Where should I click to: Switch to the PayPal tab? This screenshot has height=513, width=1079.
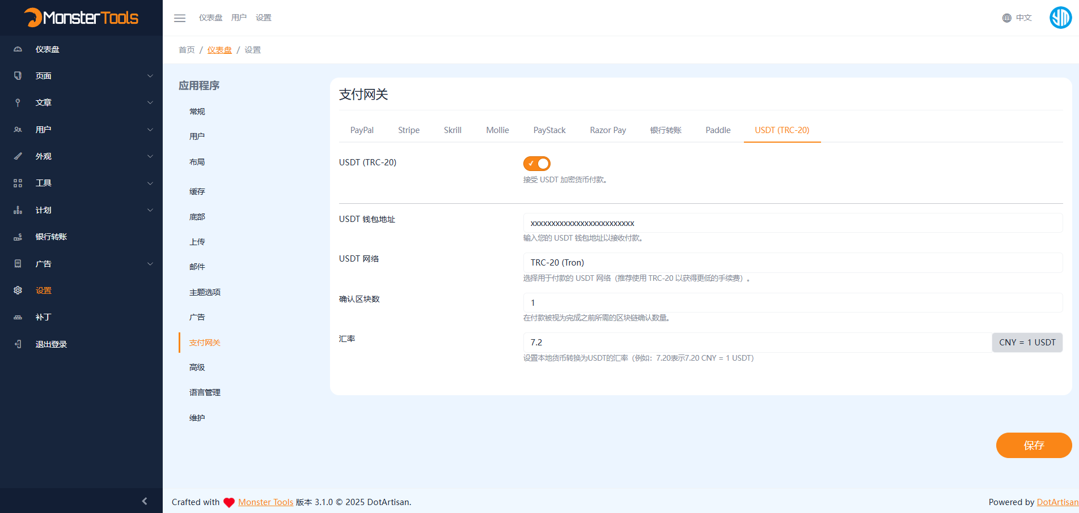pos(361,130)
